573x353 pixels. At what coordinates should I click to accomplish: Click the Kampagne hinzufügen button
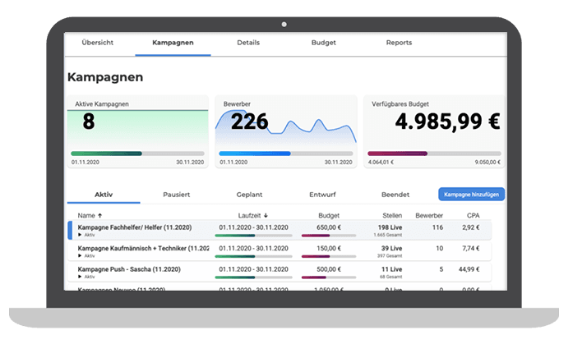pos(471,195)
